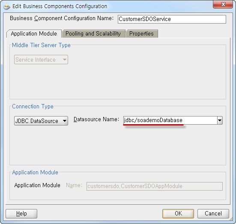Click the Java cup icon in title bar
This screenshot has width=236, height=224.
[6, 6]
